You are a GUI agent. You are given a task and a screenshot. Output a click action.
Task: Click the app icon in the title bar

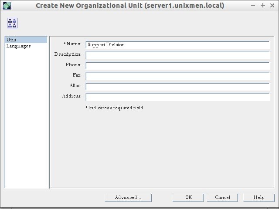(x=7, y=6)
